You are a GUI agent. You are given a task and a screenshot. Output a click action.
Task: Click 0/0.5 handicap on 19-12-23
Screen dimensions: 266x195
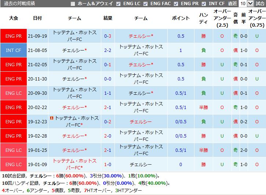[x=181, y=121]
